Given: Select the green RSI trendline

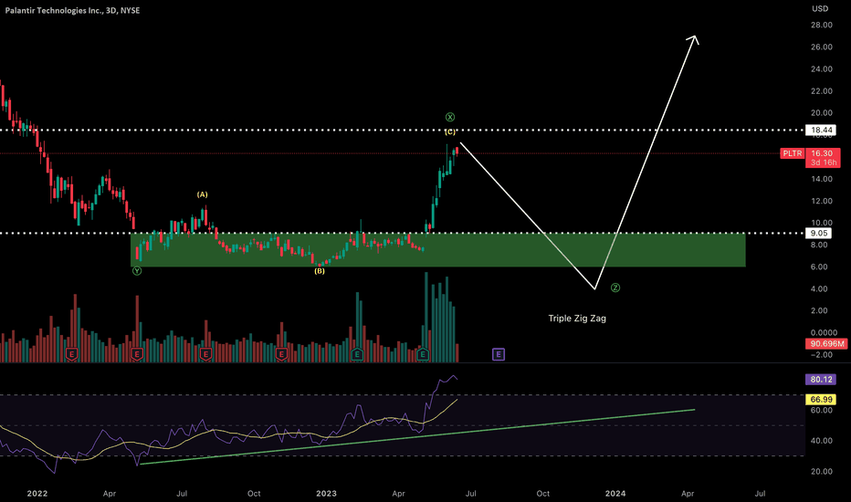Looking at the screenshot, I should 417,437.
